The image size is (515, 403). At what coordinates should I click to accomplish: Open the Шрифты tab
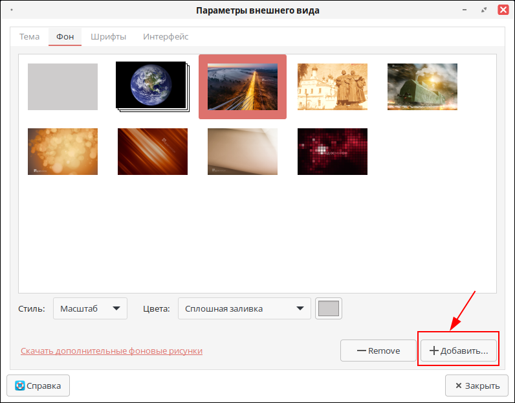(x=108, y=37)
